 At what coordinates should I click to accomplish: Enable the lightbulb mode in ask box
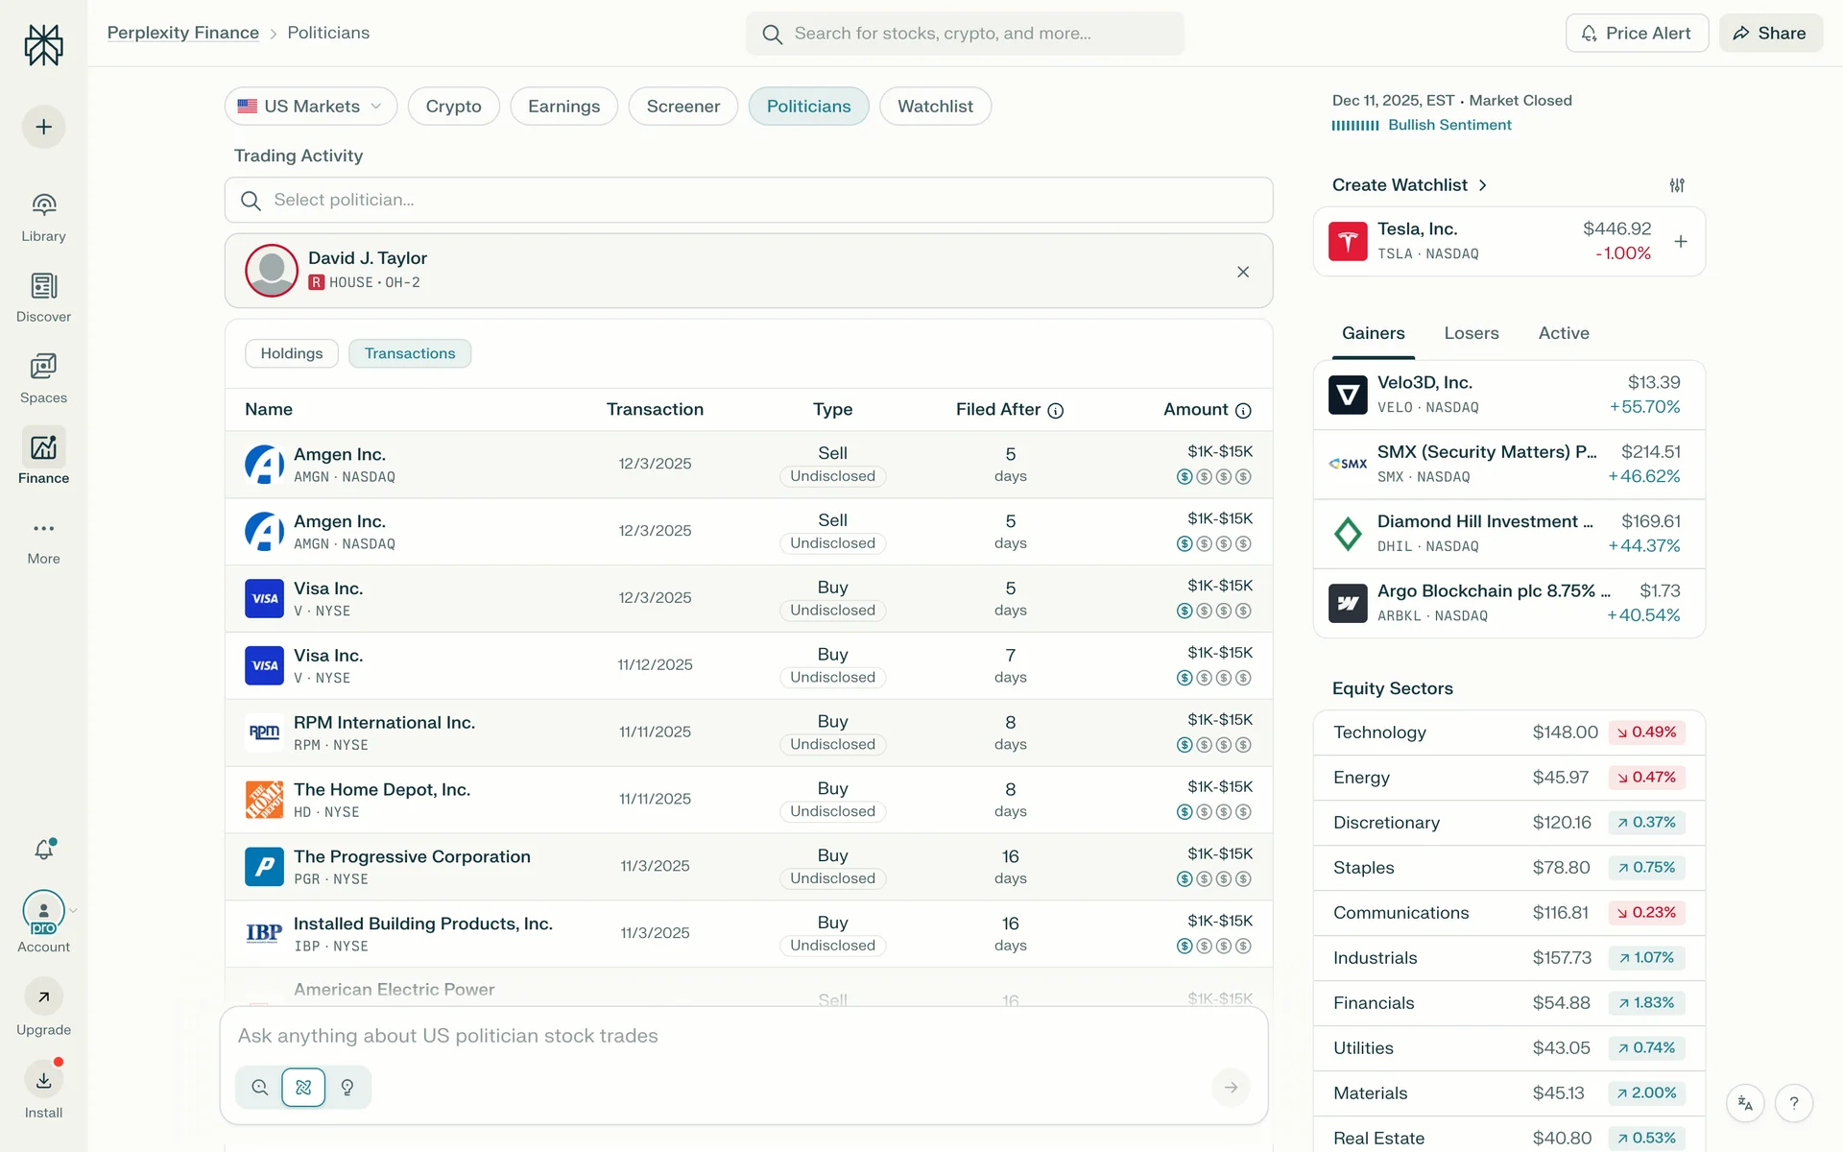coord(347,1088)
